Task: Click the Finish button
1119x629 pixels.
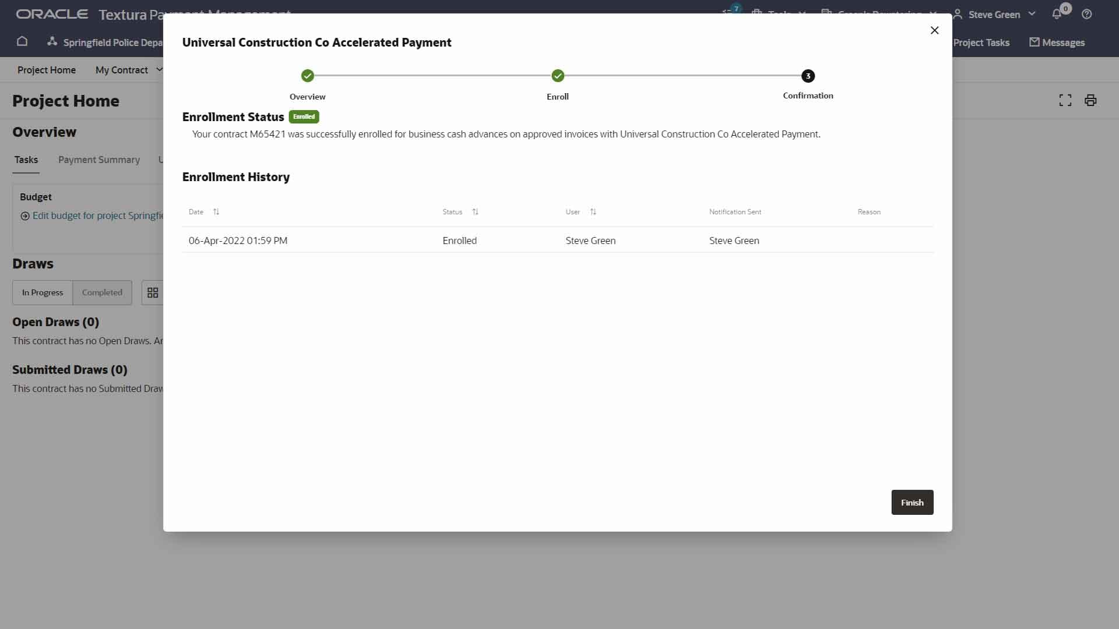Action: [912, 502]
